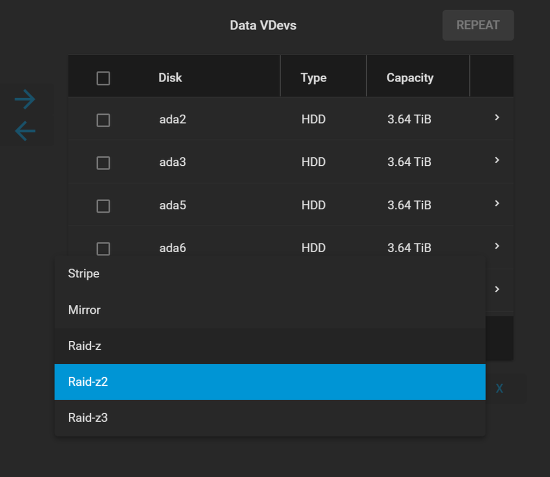The image size is (550, 477).
Task: Expand the ada6 row chevron
Action: 497,246
